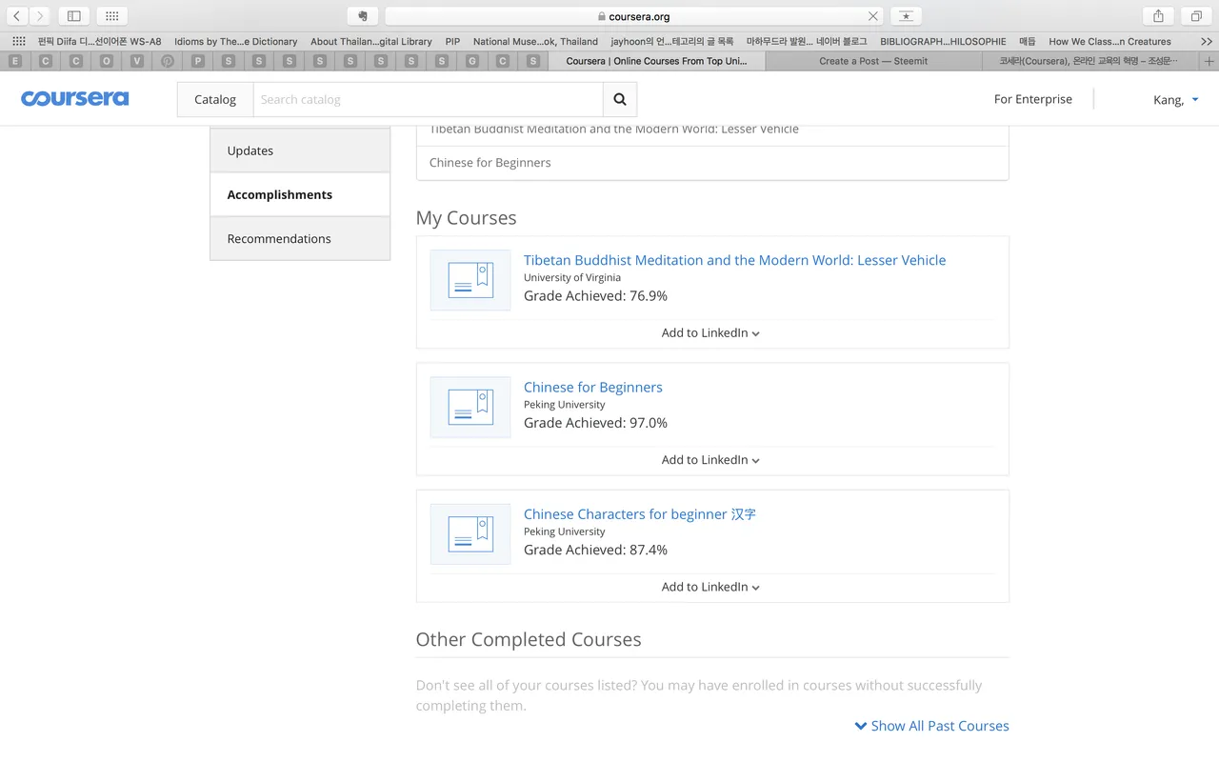The image size is (1219, 762).
Task: Click the University of Virginia label
Action: coord(572,278)
